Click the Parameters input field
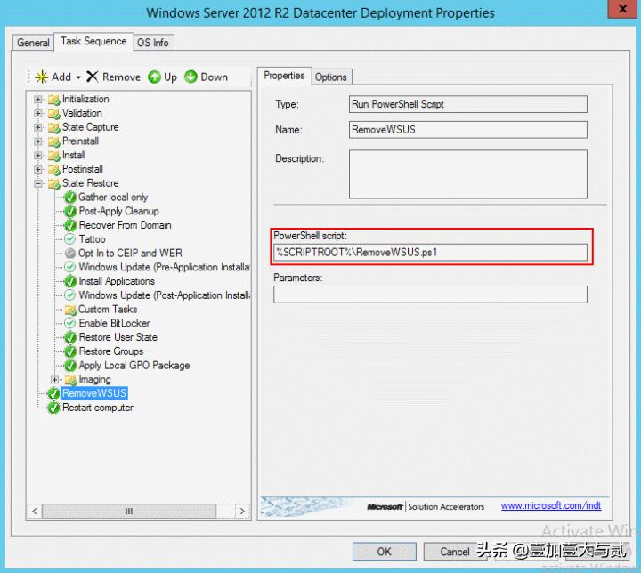The image size is (641, 573). tap(430, 295)
